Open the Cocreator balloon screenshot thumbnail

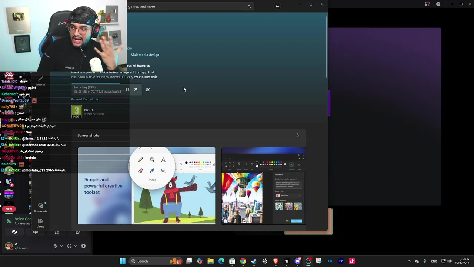pos(263,186)
